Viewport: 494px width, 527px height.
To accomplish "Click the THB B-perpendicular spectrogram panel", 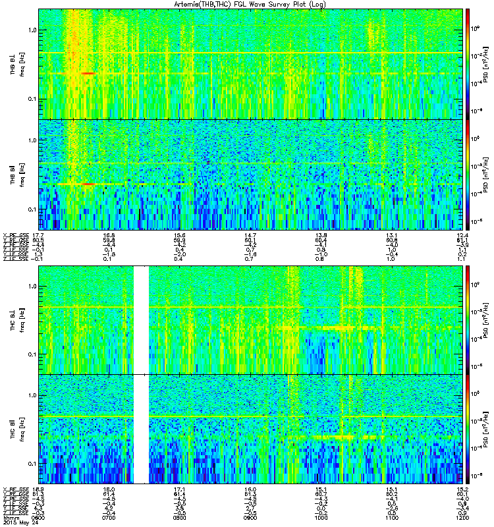I will click(251, 64).
